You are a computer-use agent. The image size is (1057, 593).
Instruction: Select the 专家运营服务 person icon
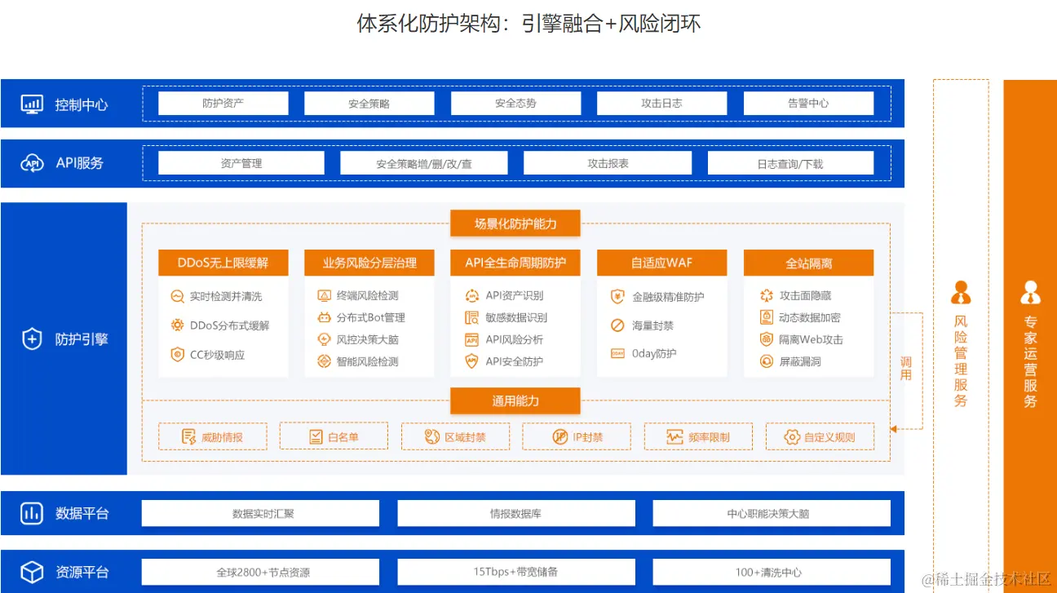[1031, 292]
